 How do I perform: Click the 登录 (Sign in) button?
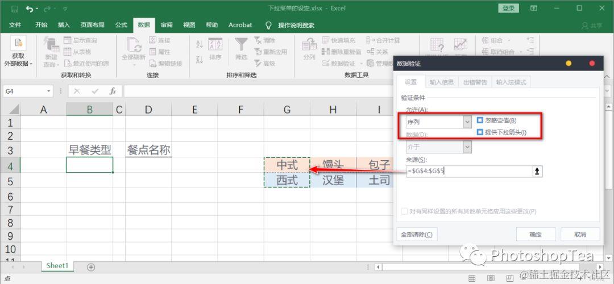[508, 8]
